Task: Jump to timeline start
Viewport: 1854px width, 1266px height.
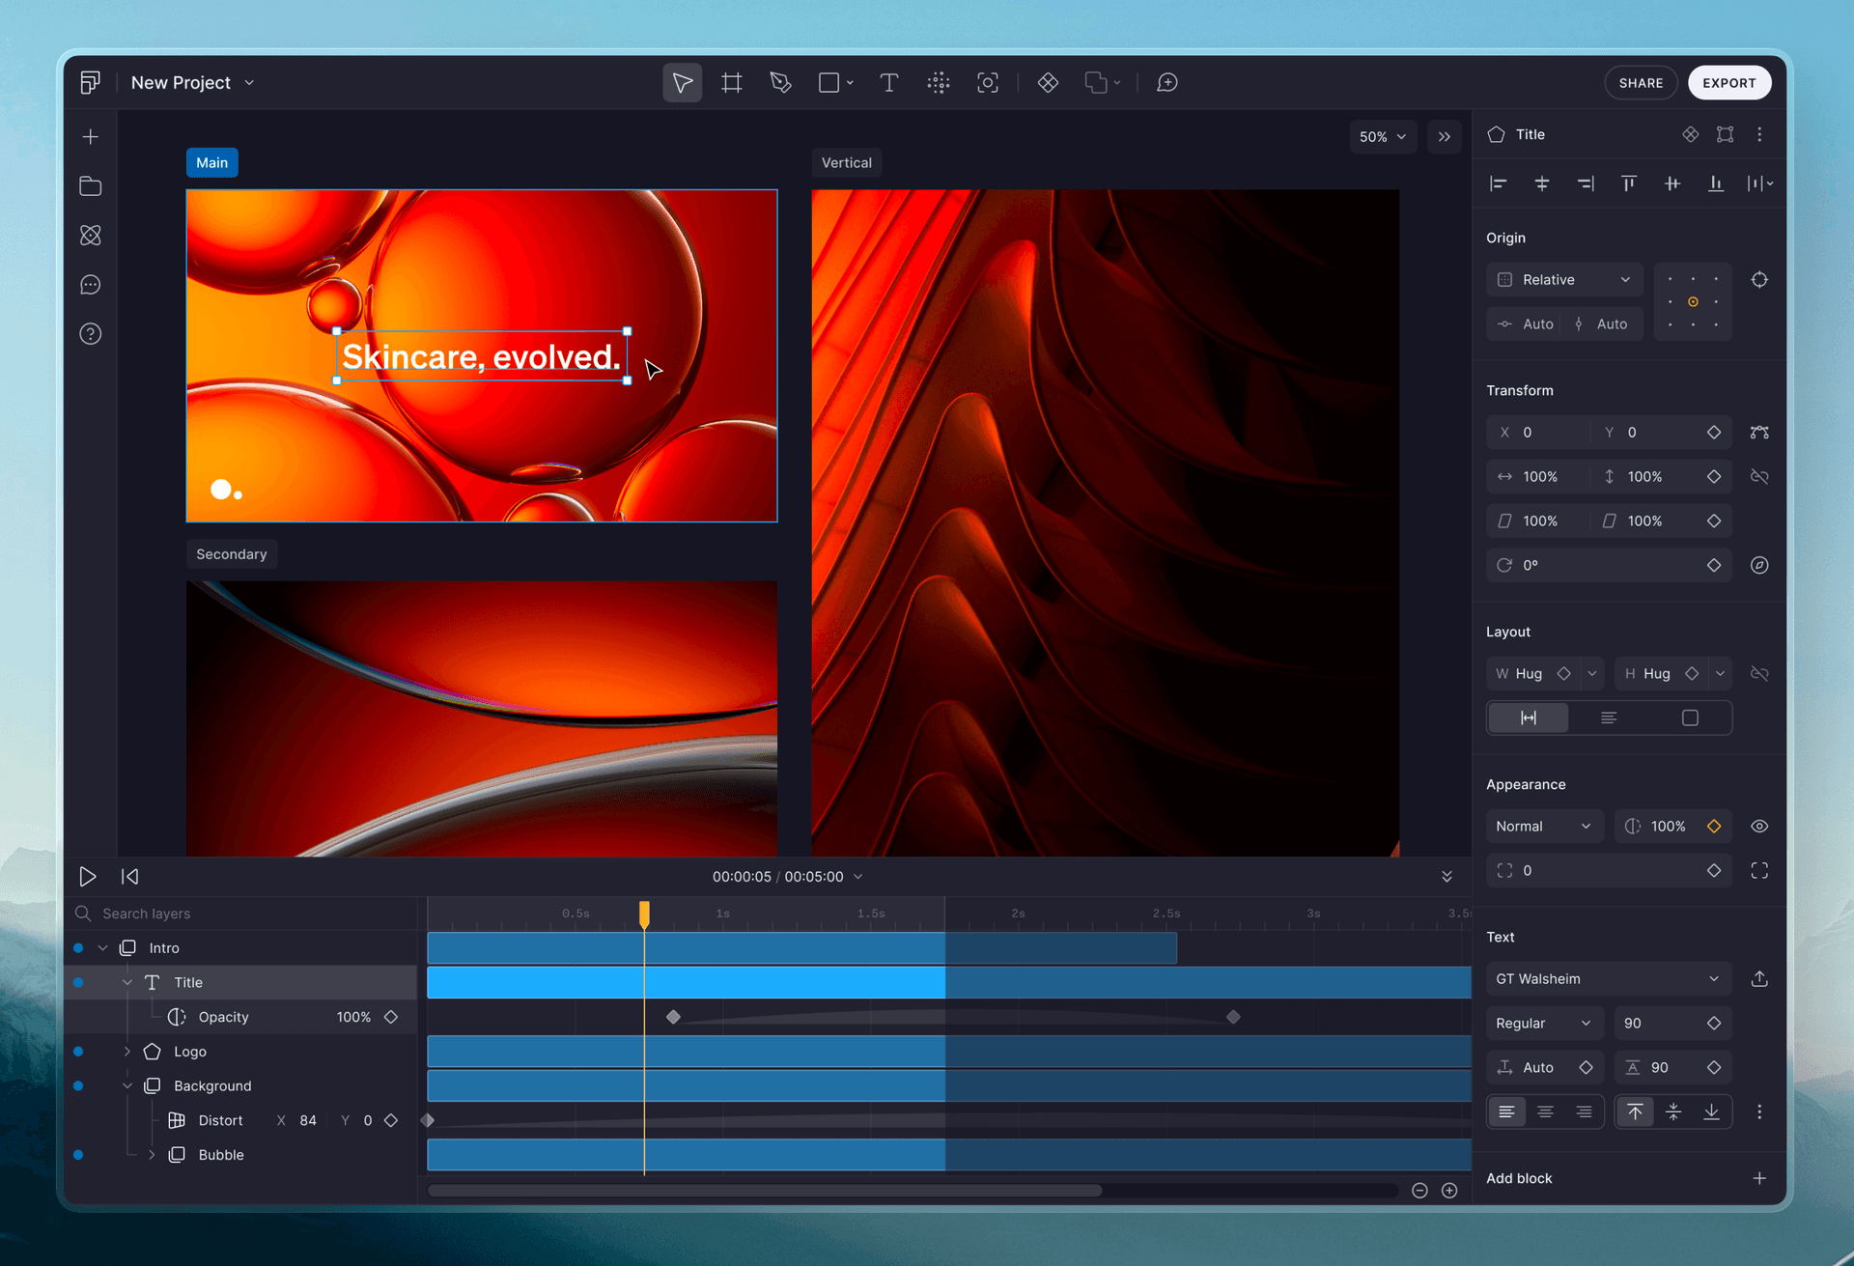Action: [x=129, y=877]
